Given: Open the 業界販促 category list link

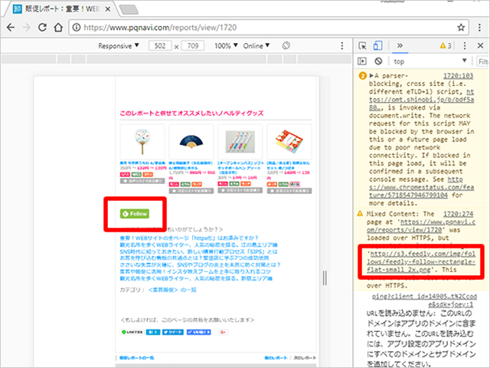Looking at the screenshot, I should [x=172, y=290].
